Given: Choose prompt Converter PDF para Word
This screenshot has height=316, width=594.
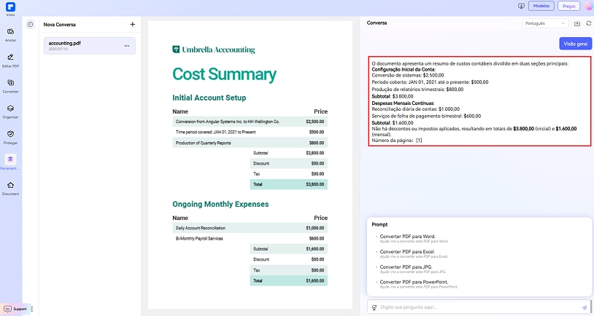Looking at the screenshot, I should coord(414,238).
